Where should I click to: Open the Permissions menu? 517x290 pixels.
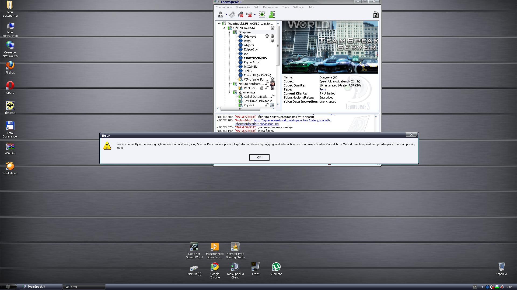tap(270, 7)
